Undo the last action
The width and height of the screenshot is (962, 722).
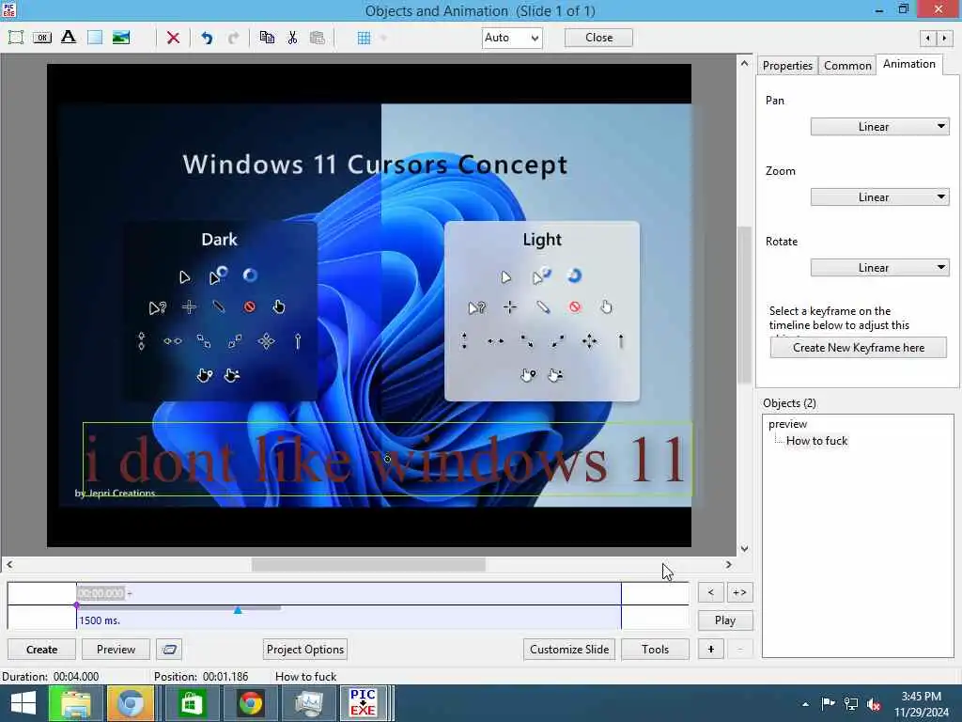pos(207,38)
